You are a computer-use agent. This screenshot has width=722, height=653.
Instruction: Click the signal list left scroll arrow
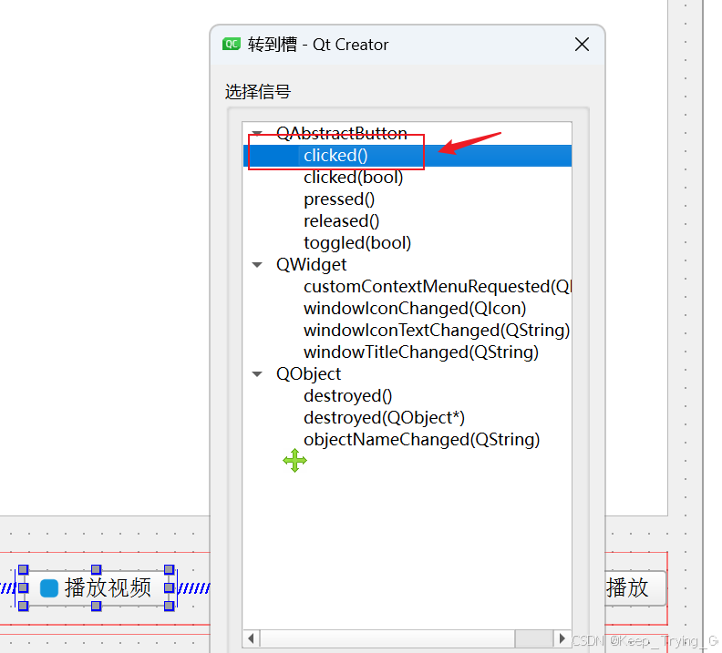click(x=251, y=638)
